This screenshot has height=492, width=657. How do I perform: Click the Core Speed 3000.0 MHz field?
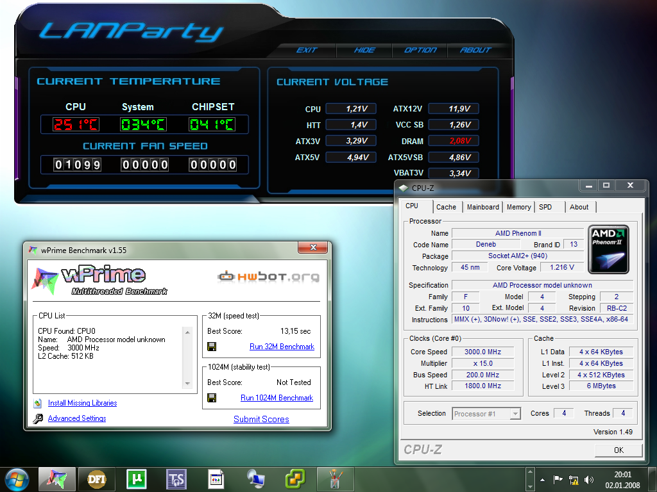(x=482, y=352)
